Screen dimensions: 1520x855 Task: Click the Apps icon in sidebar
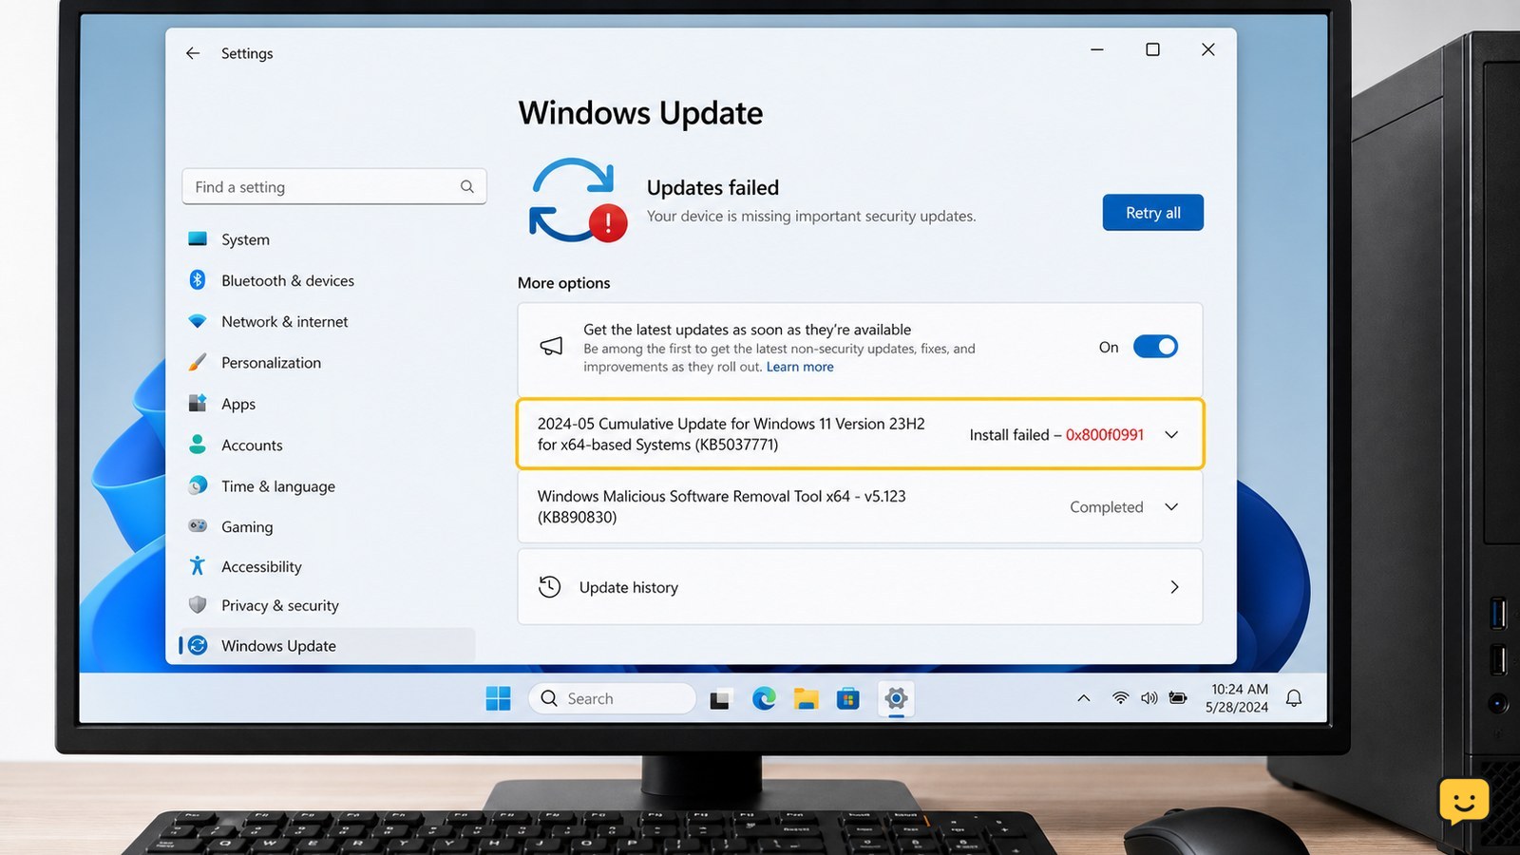(x=198, y=403)
